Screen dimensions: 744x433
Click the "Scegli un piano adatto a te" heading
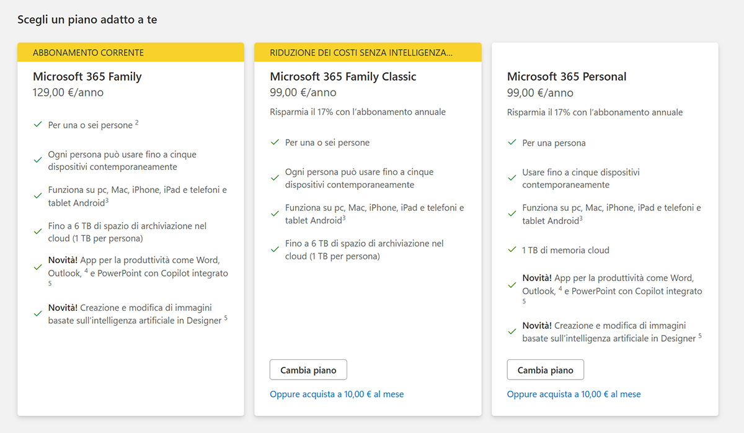(87, 19)
